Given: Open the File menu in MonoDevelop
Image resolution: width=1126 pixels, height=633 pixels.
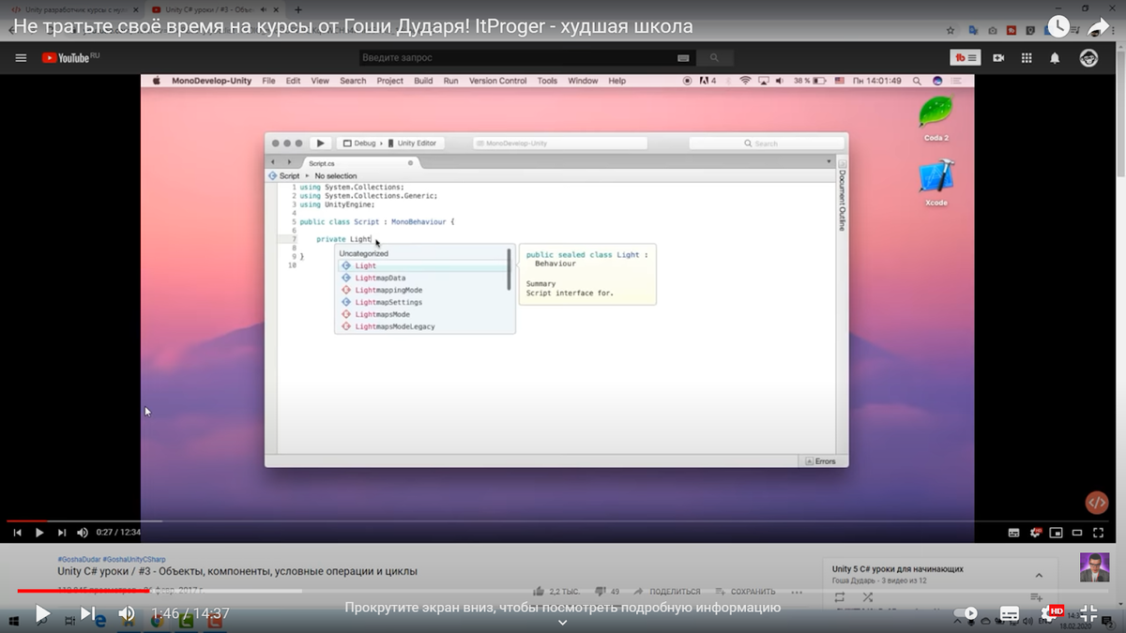Looking at the screenshot, I should (268, 81).
